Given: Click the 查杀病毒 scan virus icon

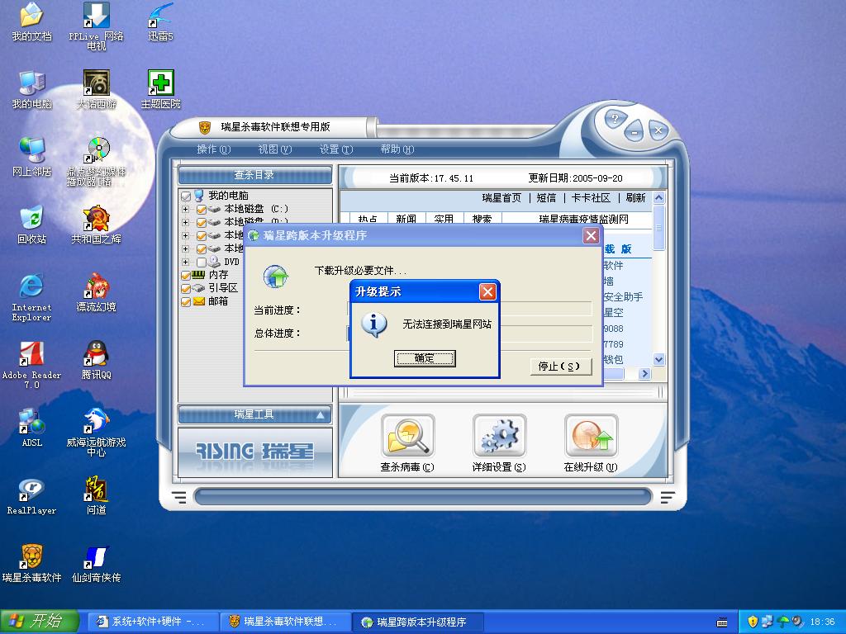Looking at the screenshot, I should pos(407,438).
